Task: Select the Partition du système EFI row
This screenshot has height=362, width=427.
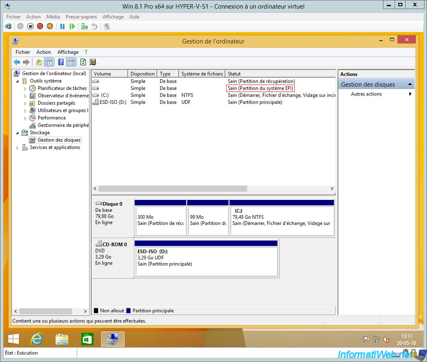Action: (x=214, y=88)
